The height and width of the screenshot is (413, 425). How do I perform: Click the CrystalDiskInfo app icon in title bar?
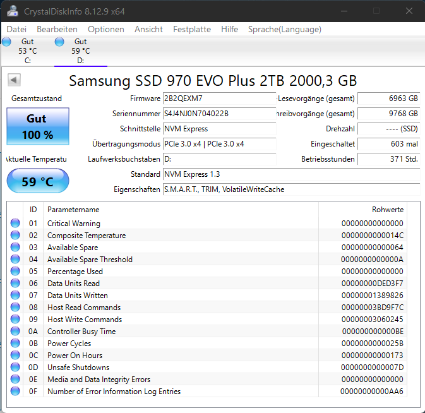tap(13, 11)
